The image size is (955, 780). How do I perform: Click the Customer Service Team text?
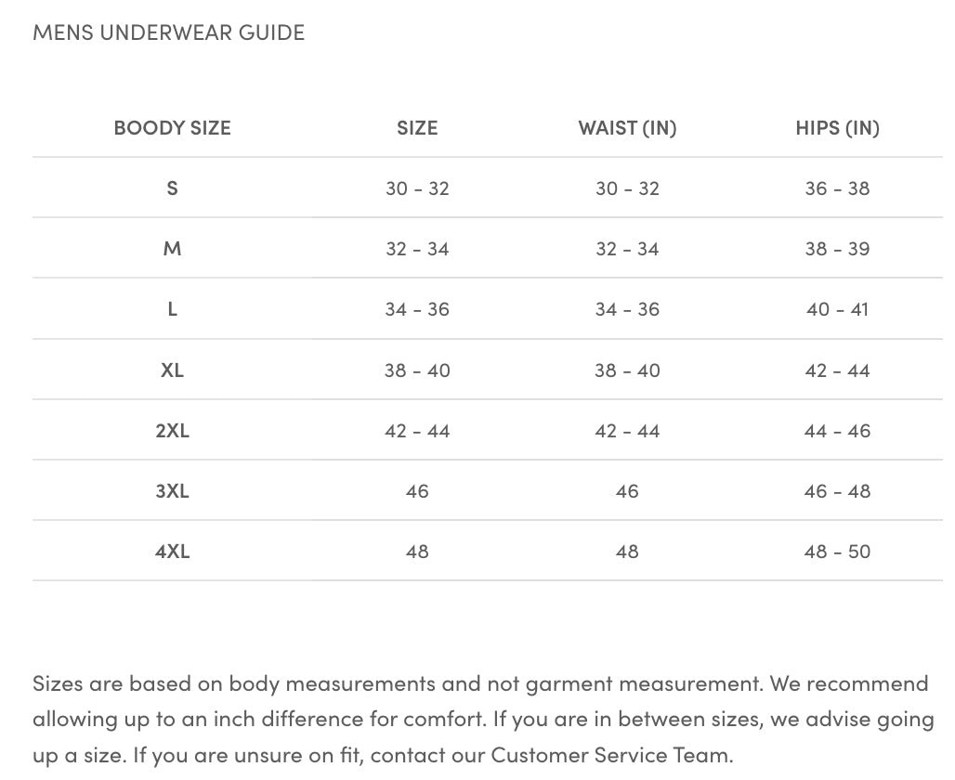pos(611,755)
